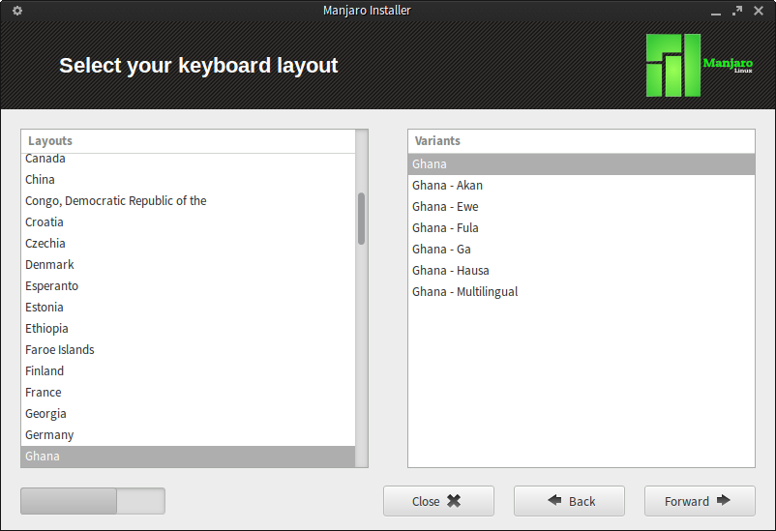Pick Faroe Islands from the Layouts list

coord(188,349)
